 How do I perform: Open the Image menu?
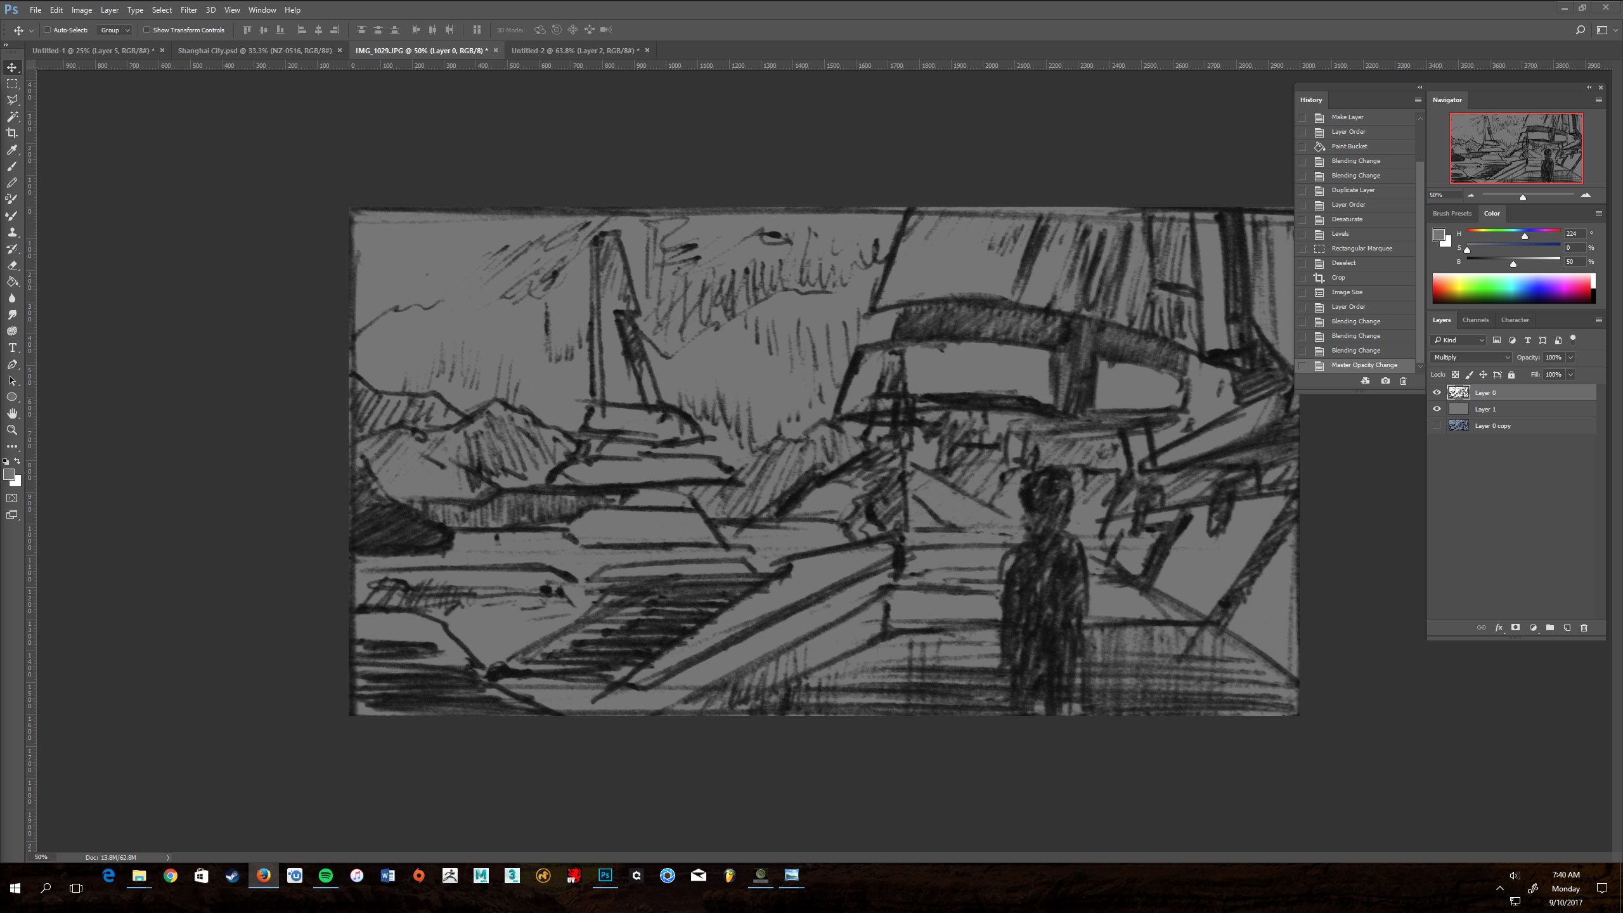pos(82,10)
